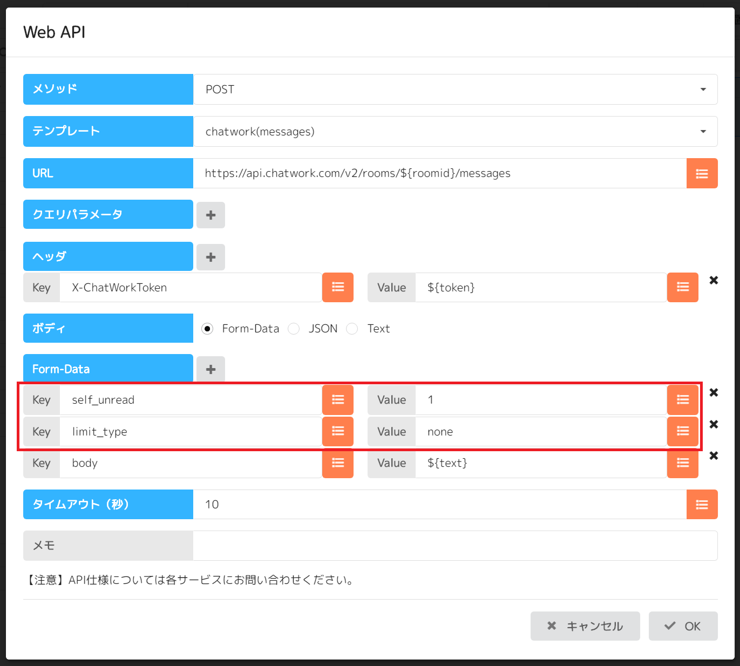Select JSON as body type
This screenshot has height=666, width=740.
(294, 329)
